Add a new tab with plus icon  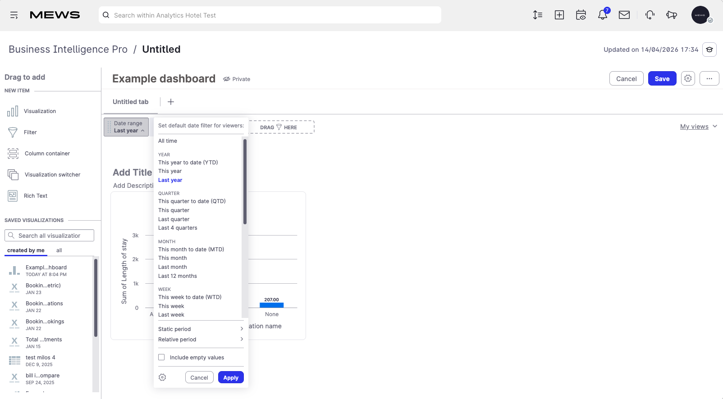click(171, 102)
